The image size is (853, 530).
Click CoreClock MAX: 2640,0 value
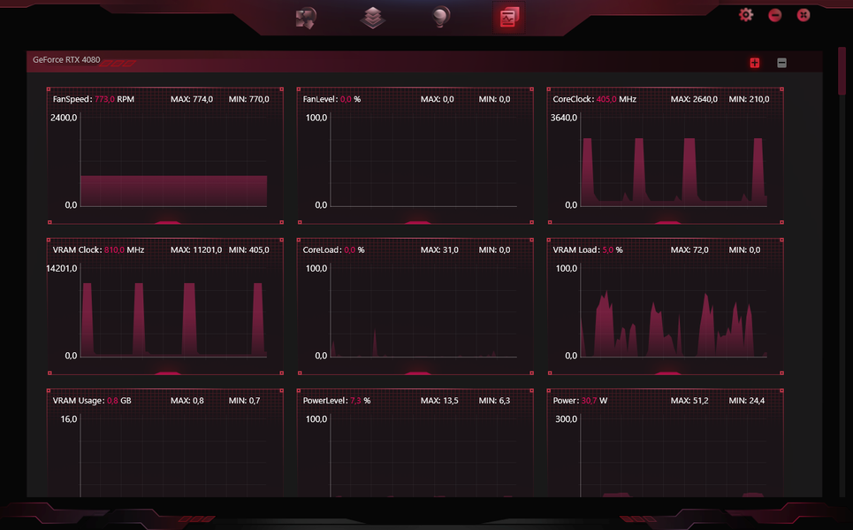pos(694,99)
